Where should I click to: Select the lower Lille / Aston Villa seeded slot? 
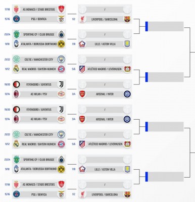coord(105,169)
